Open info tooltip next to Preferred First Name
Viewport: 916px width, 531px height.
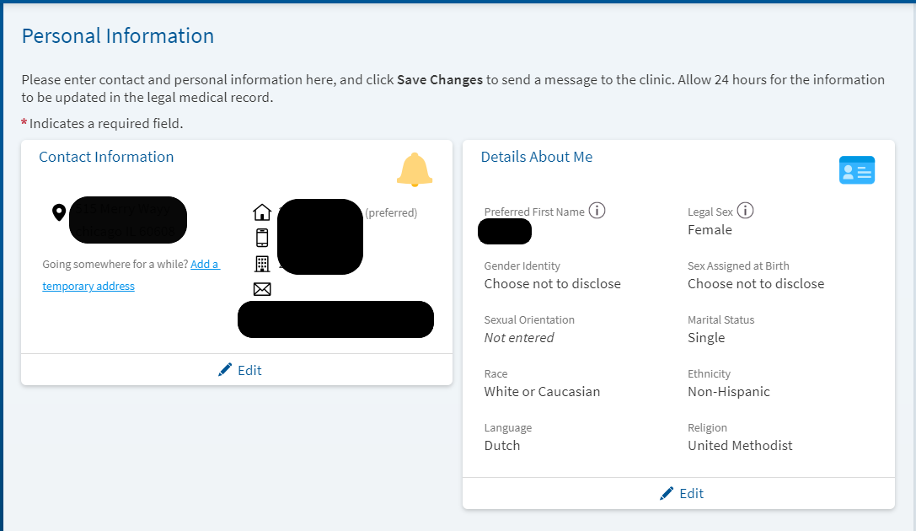[597, 211]
